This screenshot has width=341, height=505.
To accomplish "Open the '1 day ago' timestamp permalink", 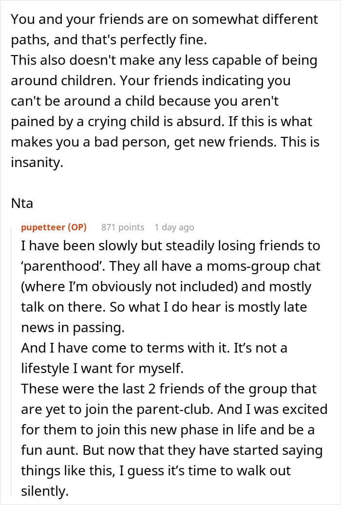I will point(174,227).
